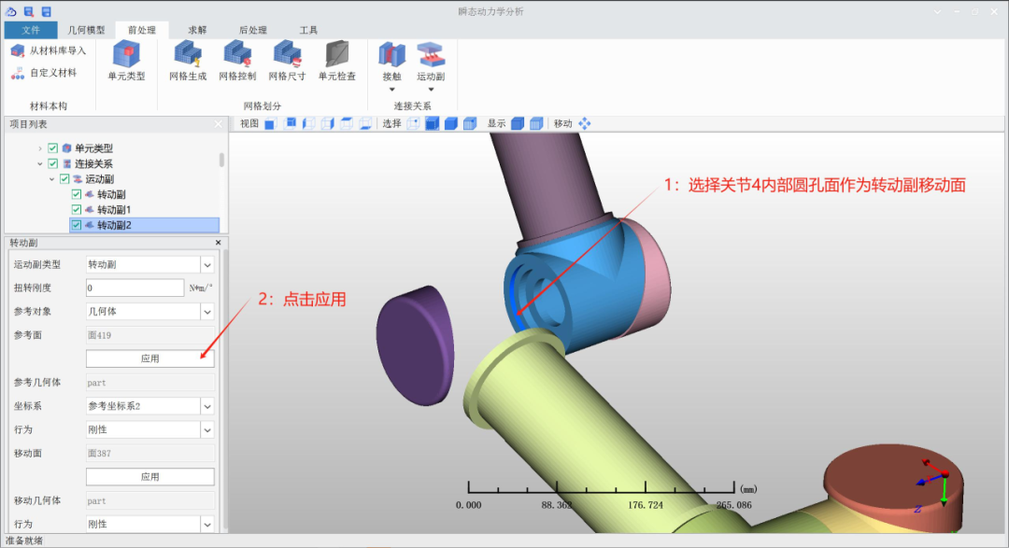Click 应用 button below 参考面
1009x548 pixels.
149,358
